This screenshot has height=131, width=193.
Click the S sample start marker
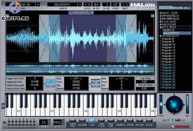[7, 16]
